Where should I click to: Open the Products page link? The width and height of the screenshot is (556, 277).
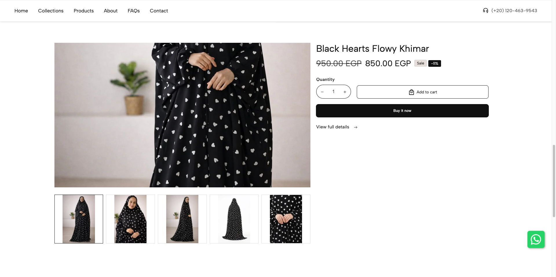tap(84, 11)
